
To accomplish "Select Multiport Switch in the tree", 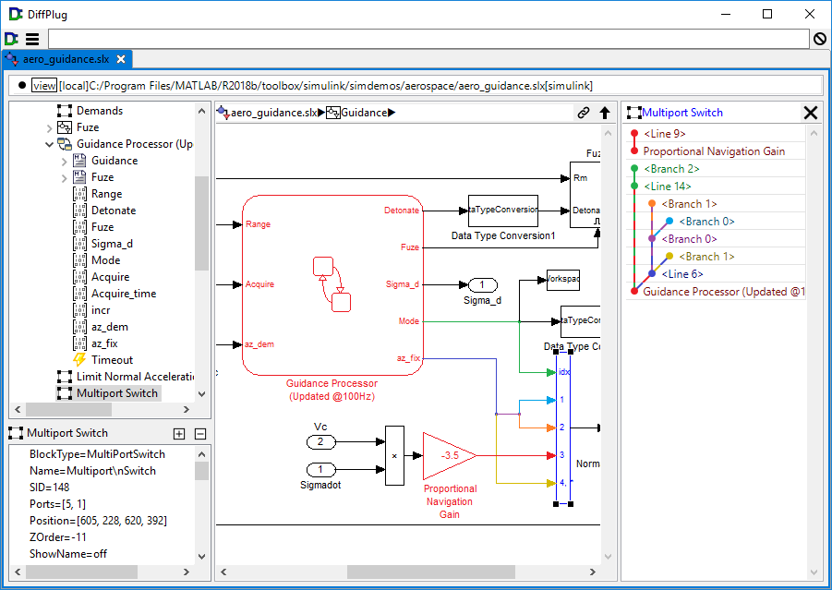I will coord(116,393).
